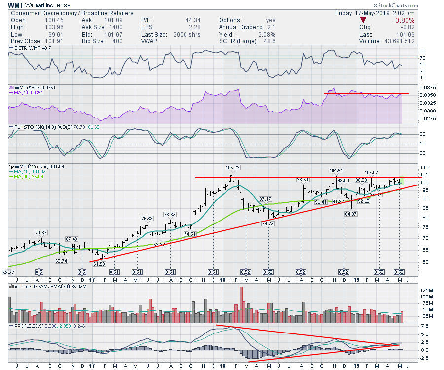444x370 pixels.
Task: Click the Chg value -0.82
Action: coord(407,27)
